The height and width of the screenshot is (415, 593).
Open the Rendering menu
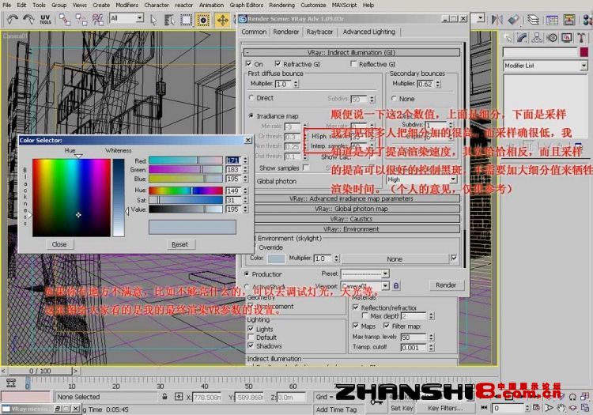click(281, 5)
